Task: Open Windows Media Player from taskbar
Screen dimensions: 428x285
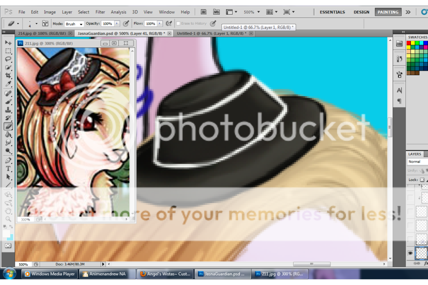Action: click(49, 274)
